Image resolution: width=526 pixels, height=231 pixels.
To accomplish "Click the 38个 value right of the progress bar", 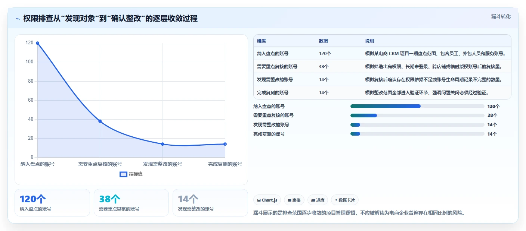I will pyautogui.click(x=492, y=115).
